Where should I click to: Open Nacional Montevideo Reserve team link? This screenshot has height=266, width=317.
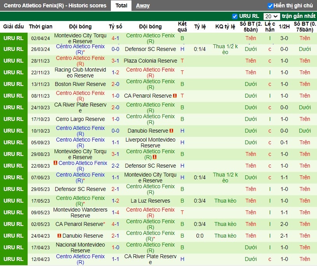point(80,247)
